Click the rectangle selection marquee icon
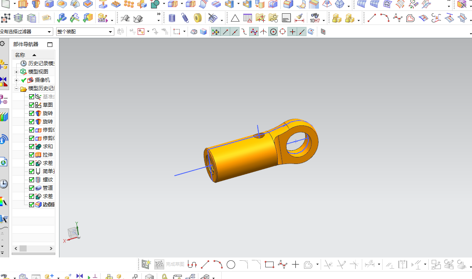Viewport: 472px width, 279px height. [x=177, y=32]
